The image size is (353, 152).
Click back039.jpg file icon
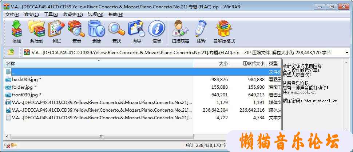click(x=8, y=80)
